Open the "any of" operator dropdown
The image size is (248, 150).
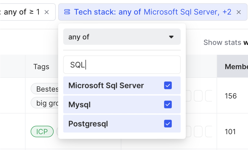122,37
